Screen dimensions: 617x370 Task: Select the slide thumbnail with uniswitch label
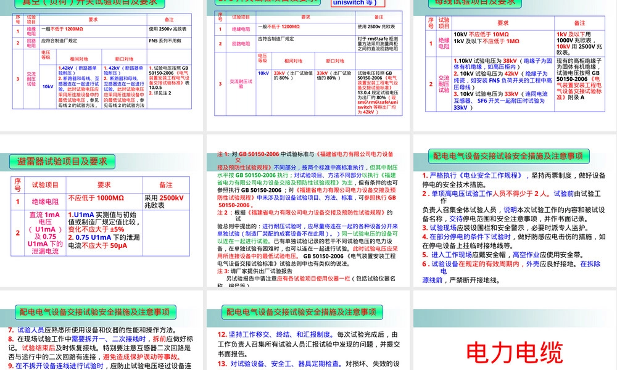(x=308, y=65)
